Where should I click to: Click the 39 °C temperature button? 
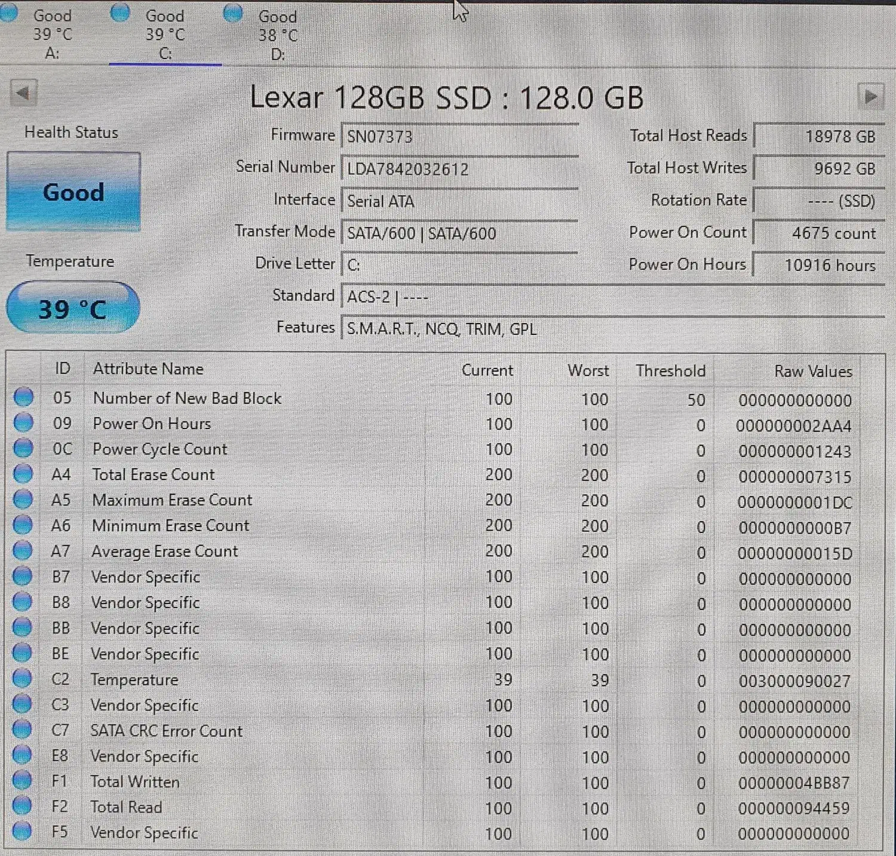(72, 309)
